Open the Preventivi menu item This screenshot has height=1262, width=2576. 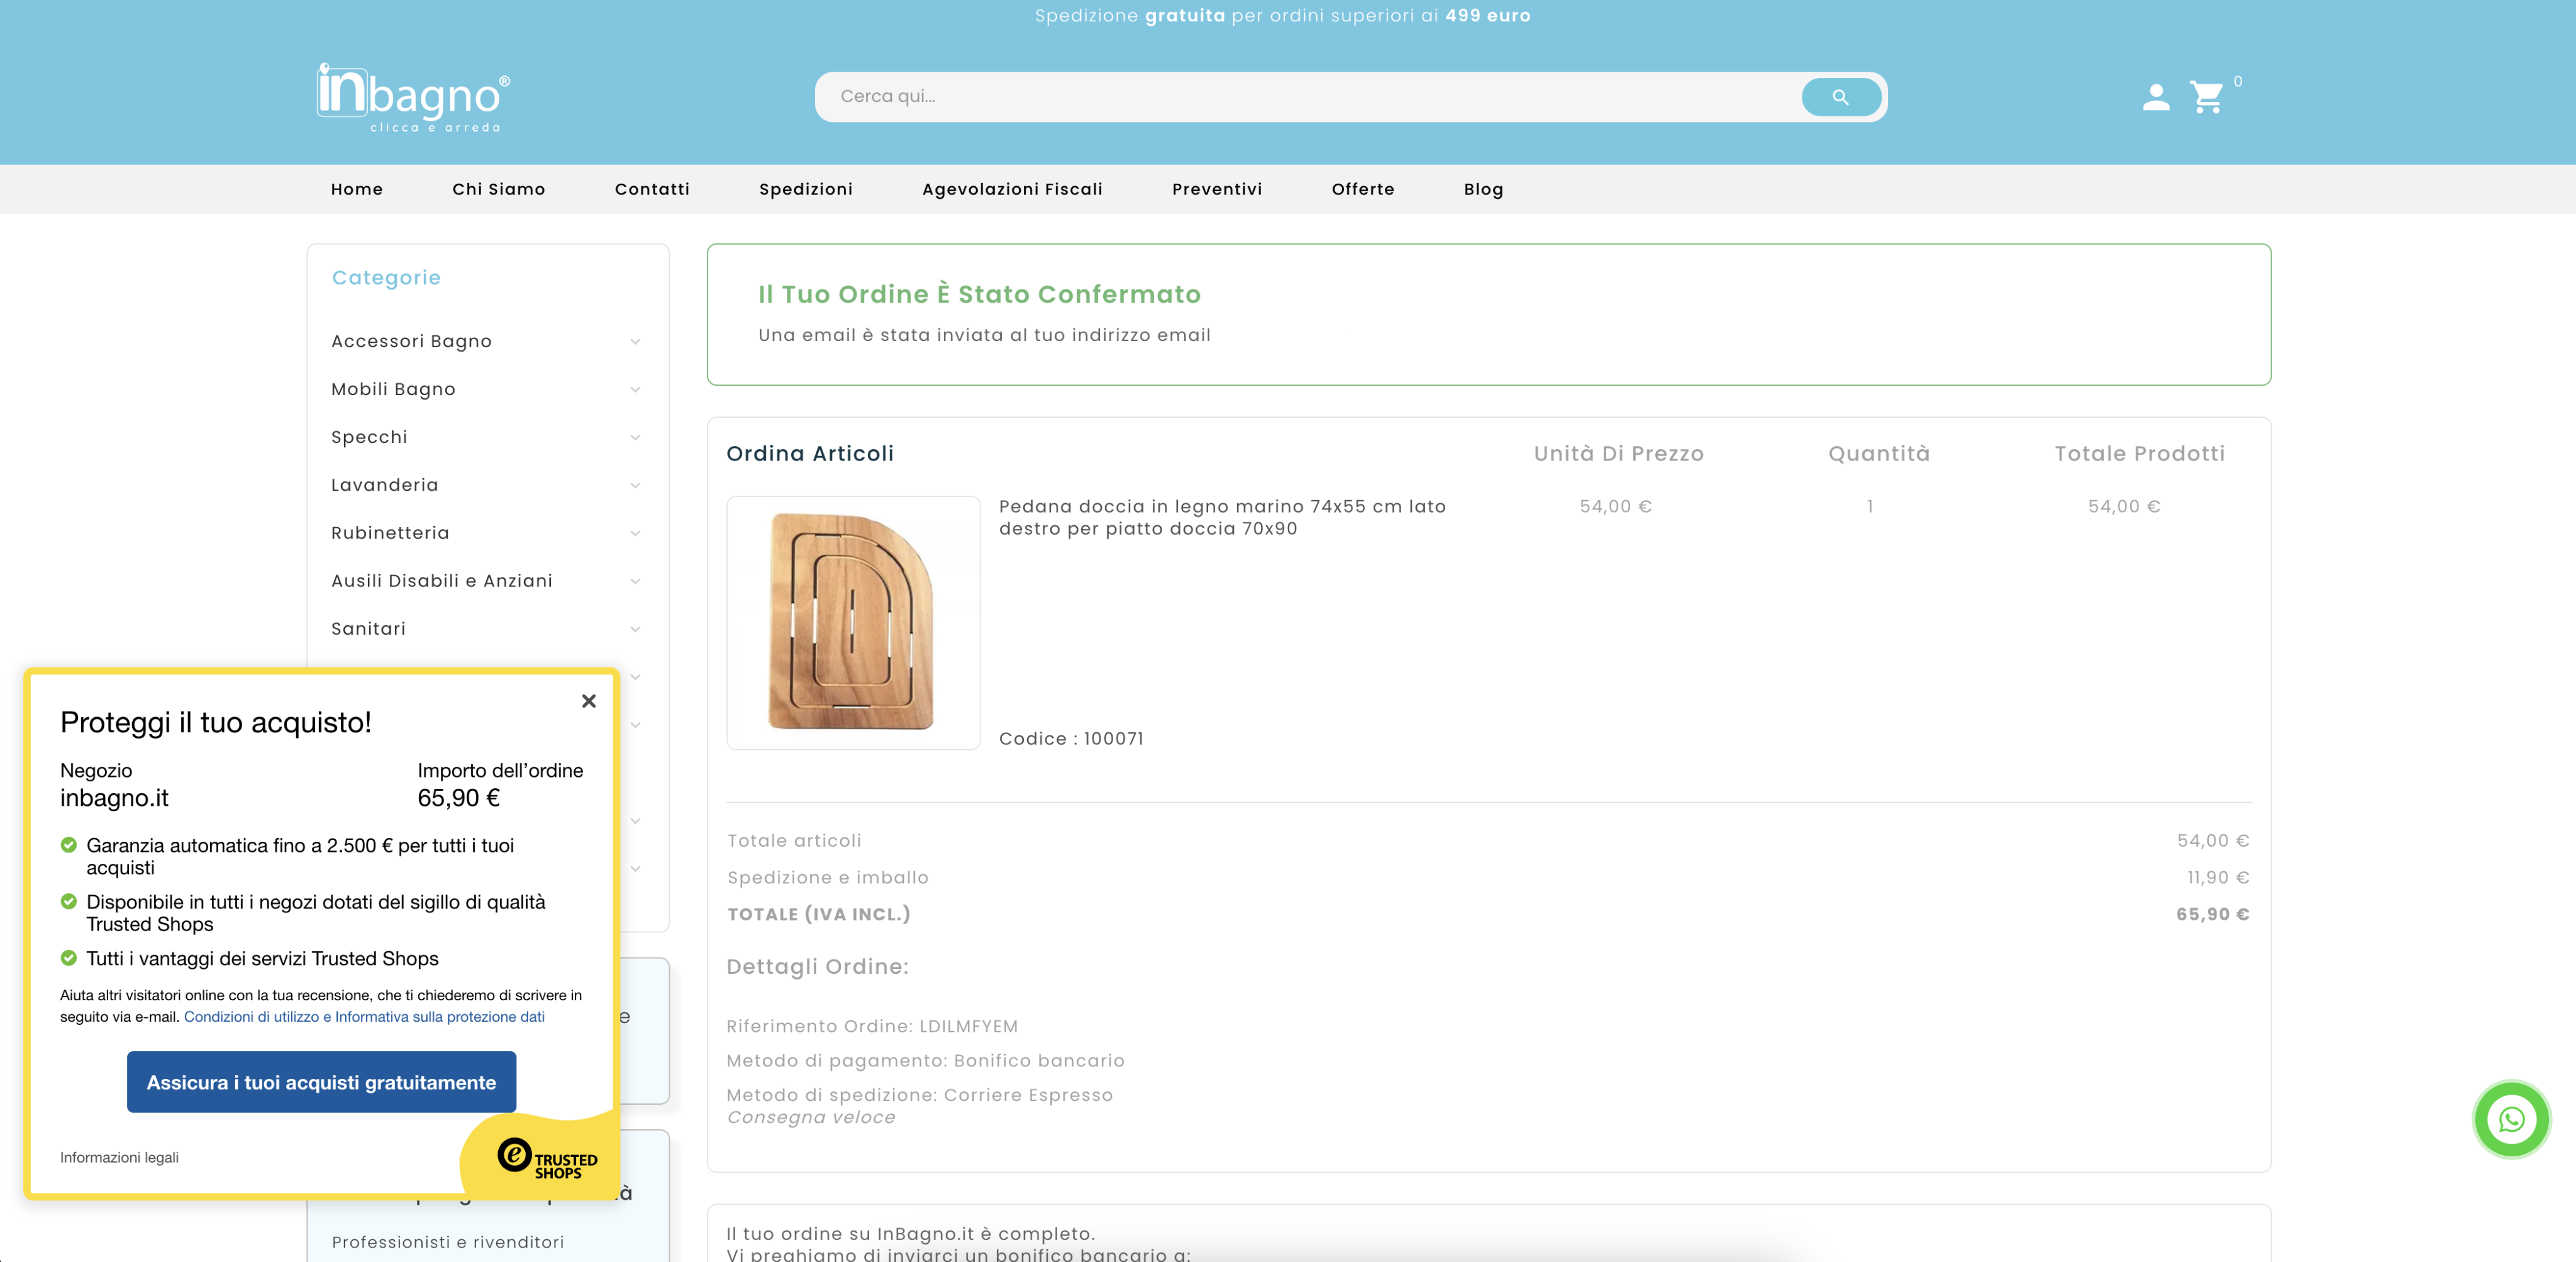pyautogui.click(x=1217, y=189)
